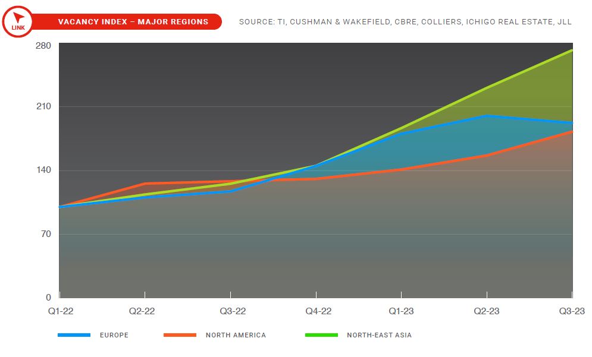This screenshot has width=592, height=357.
Task: Select the Q1-22 x-axis label
Action: click(60, 311)
